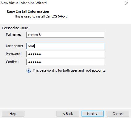Click the Confirm password field
Viewport: 131px width, 118px height.
pos(65,62)
